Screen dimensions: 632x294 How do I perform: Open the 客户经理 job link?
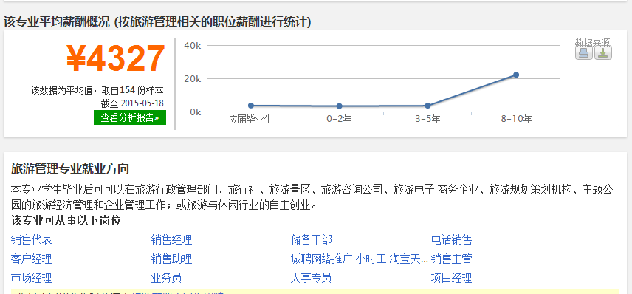coord(32,259)
